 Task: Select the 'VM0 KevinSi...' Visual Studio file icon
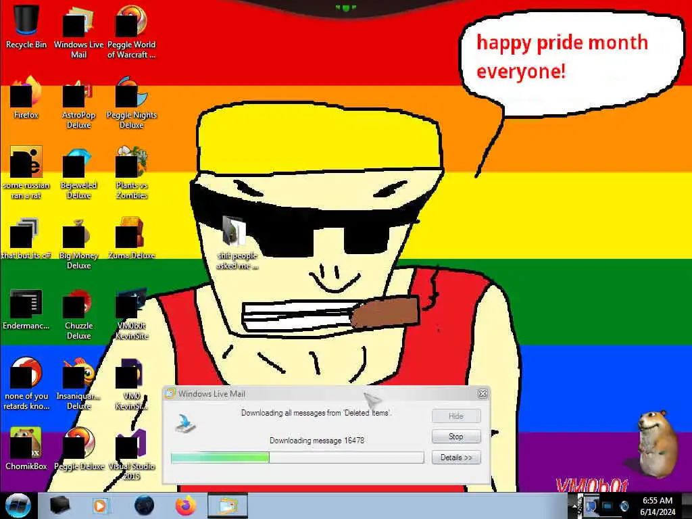132,383
